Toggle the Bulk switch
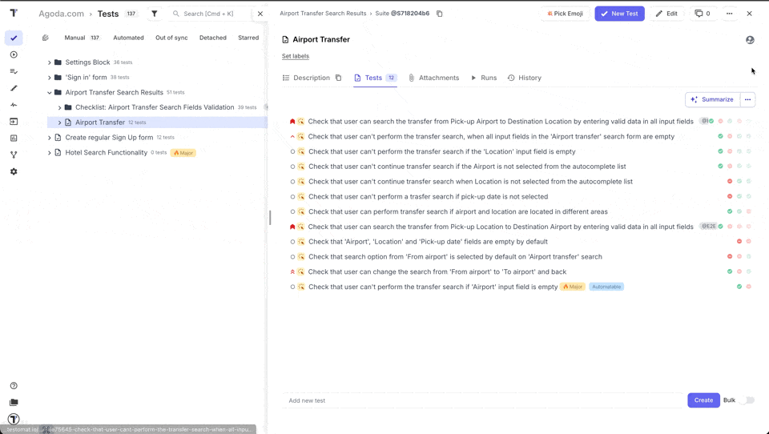 tap(747, 400)
